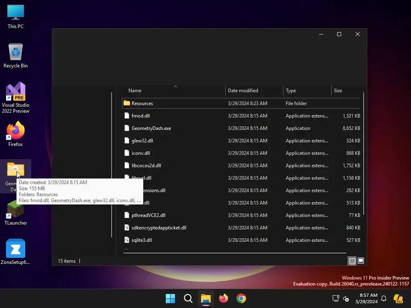The width and height of the screenshot is (411, 308).
Task: Select the iconv.dll file icon
Action: 127,153
